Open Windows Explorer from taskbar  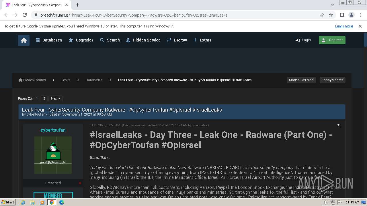[x=32, y=202]
